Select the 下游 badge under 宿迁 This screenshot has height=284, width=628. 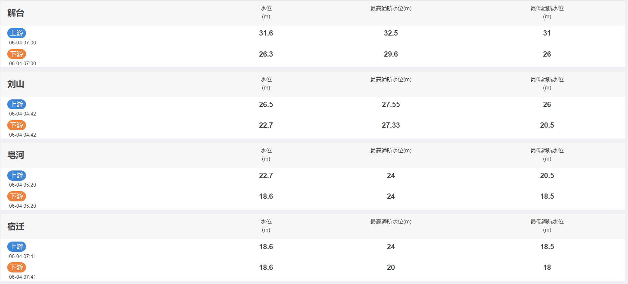tap(16, 267)
